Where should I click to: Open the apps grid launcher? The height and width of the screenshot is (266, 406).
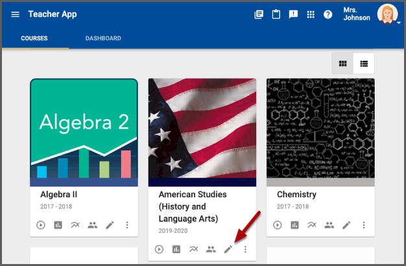point(311,14)
